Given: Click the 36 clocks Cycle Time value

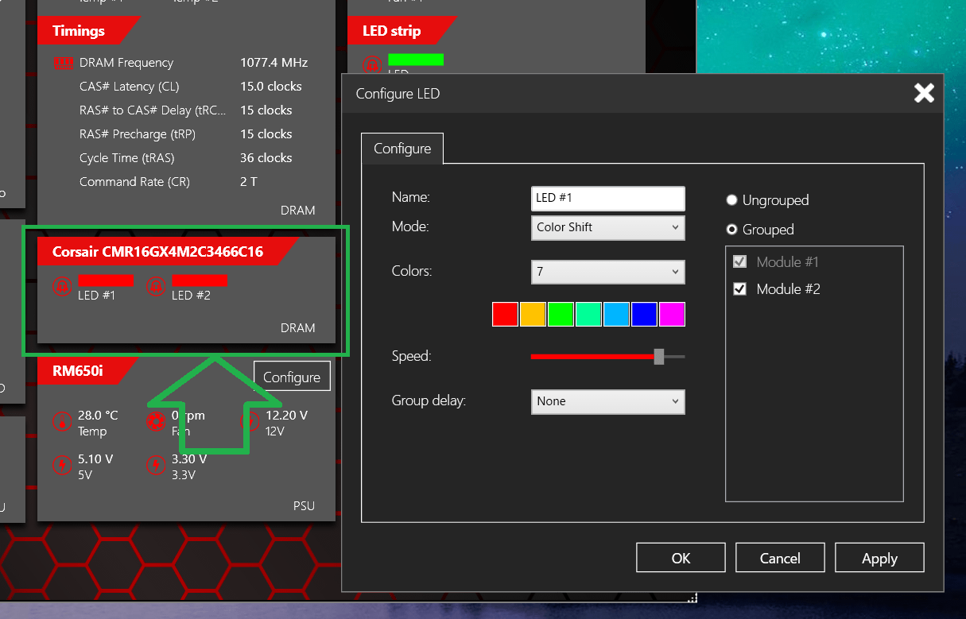Looking at the screenshot, I should click(266, 158).
